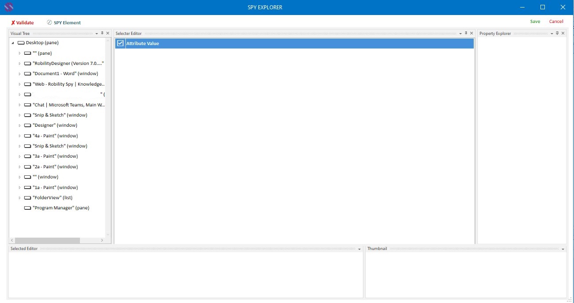Select "Designer" (window) tree item
The width and height of the screenshot is (574, 303).
pyautogui.click(x=55, y=125)
